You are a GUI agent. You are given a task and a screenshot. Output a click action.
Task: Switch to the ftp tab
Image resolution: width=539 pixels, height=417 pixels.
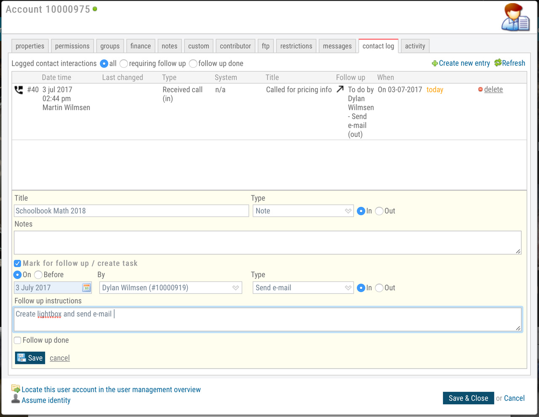point(266,46)
